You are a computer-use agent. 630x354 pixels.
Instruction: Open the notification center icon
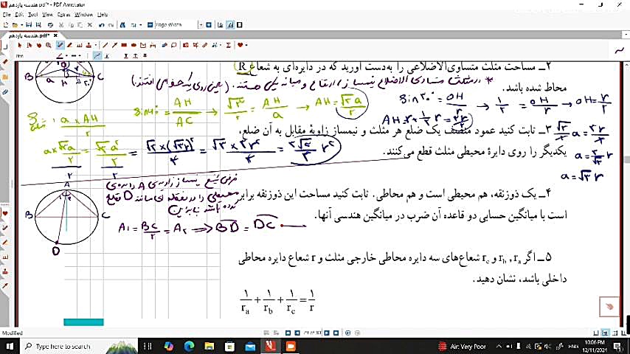[x=617, y=346]
